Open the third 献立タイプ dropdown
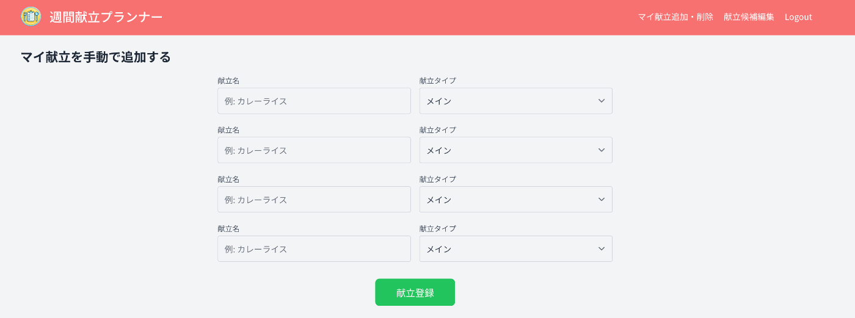The image size is (855, 318). [515, 200]
